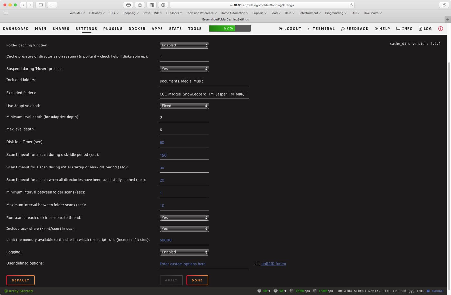
Task: Click the Excluded folders field
Action: click(x=204, y=94)
